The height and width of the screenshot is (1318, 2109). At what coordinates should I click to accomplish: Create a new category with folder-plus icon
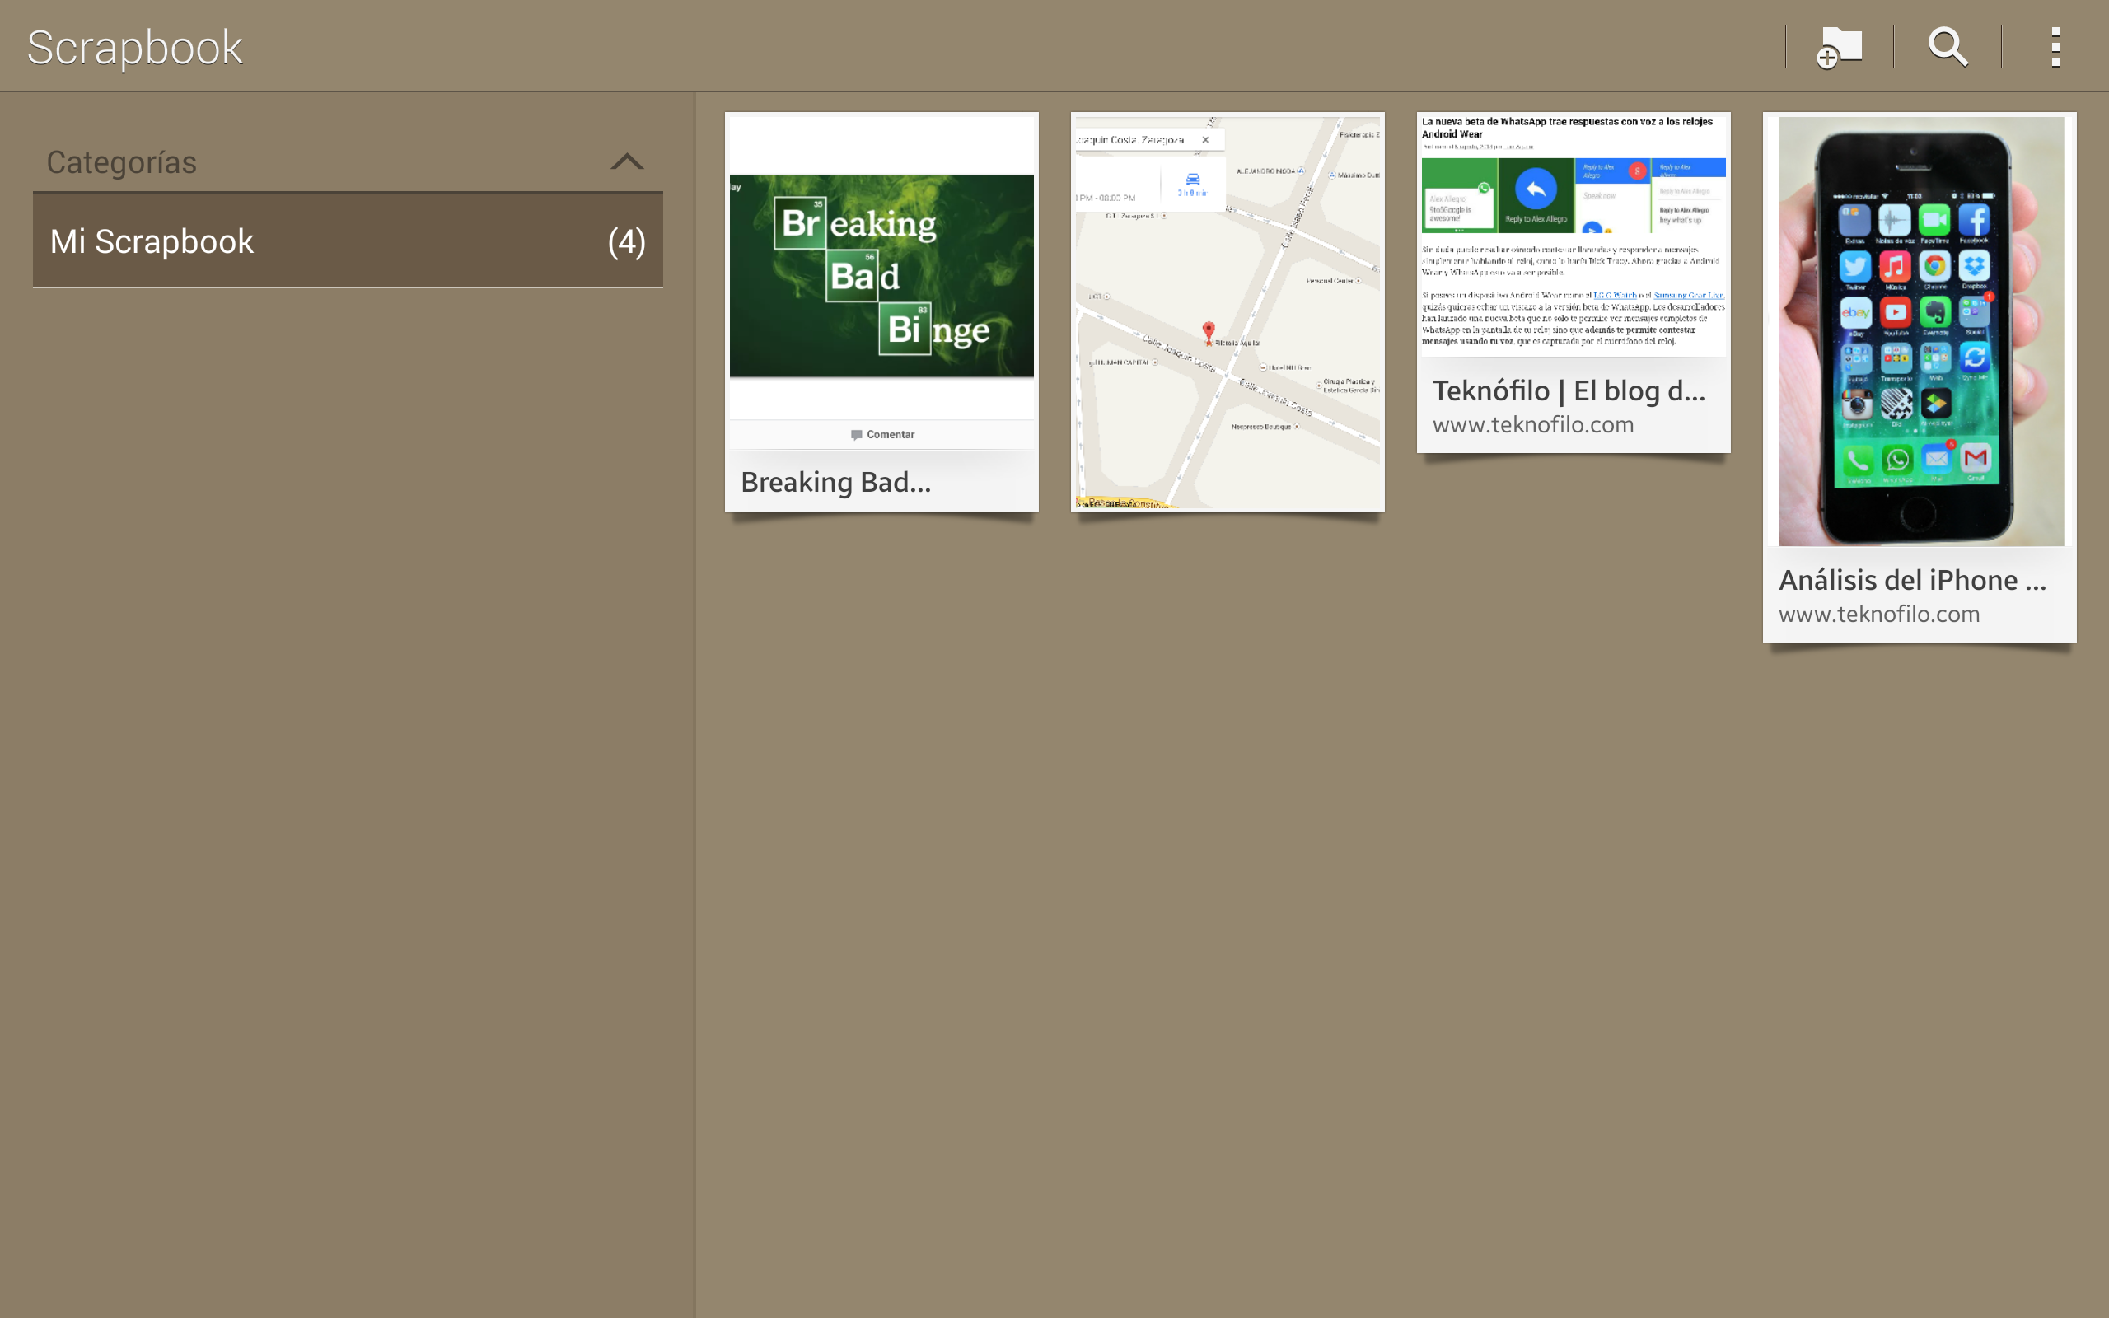(1840, 47)
